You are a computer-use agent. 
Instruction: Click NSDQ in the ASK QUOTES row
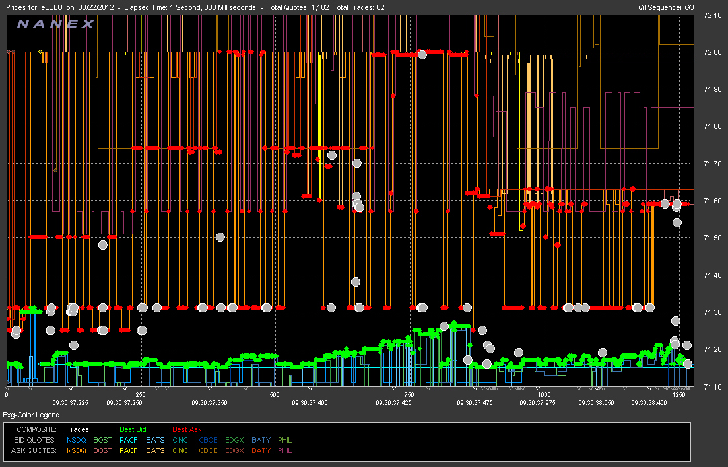(x=76, y=450)
